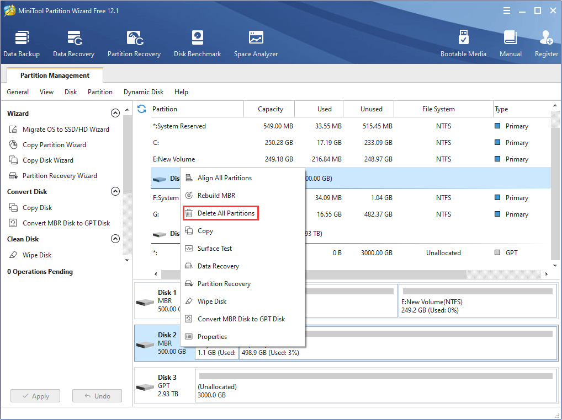Open Properties from the context menu
562x420 pixels.
point(243,337)
